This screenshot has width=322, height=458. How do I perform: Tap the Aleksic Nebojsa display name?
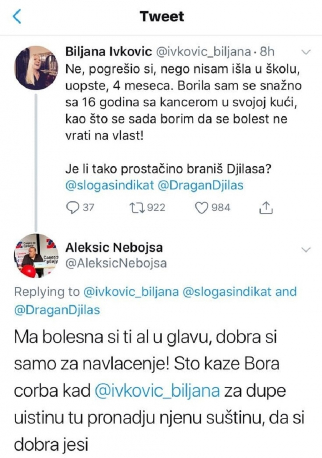point(114,247)
